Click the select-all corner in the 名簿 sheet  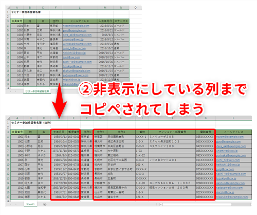[8, 8]
